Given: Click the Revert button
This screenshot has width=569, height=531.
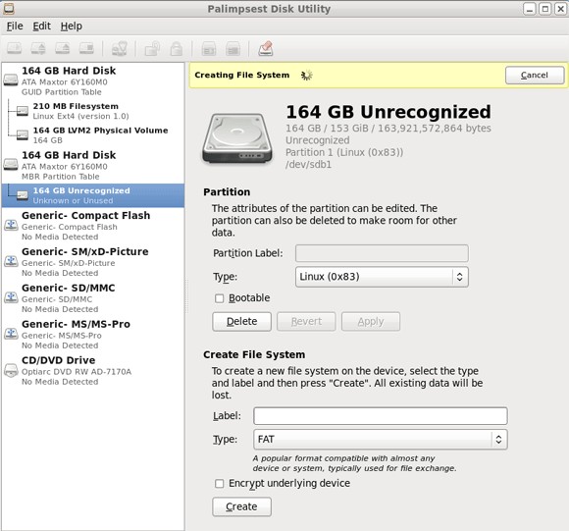Looking at the screenshot, I should pos(306,322).
